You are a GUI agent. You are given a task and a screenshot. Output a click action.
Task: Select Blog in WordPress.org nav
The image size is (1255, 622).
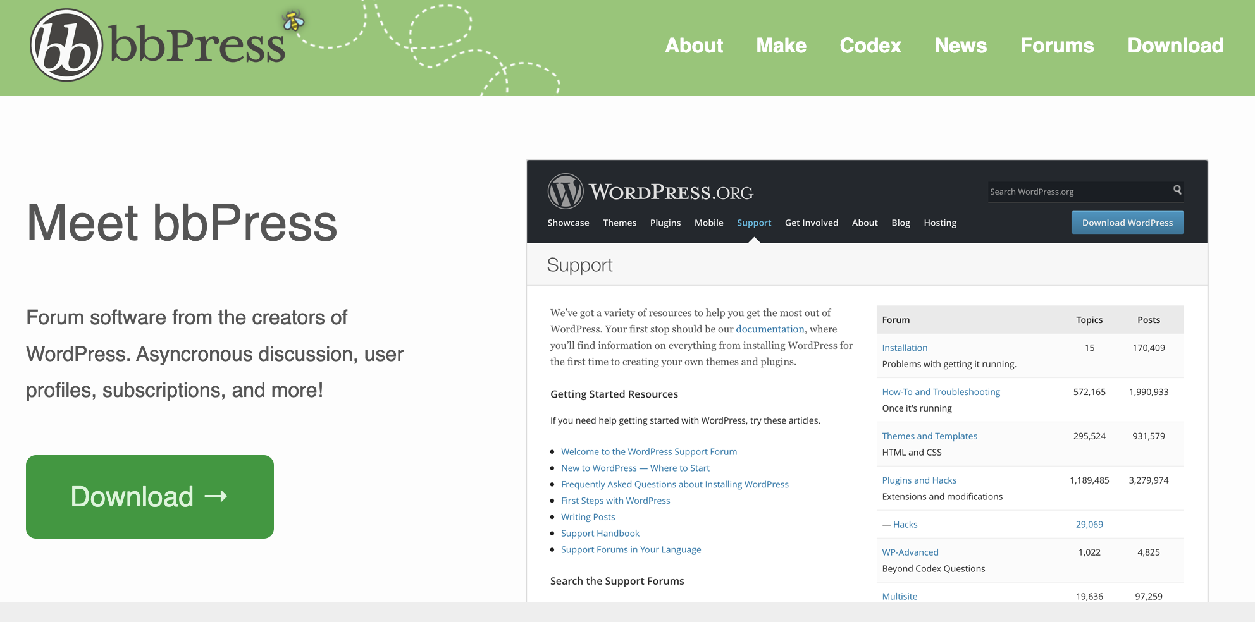pos(901,223)
